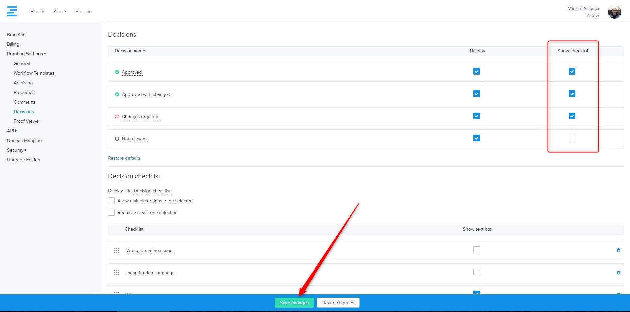The height and width of the screenshot is (312, 630).
Task: Go to Workflow Templates settings
Action: coord(34,73)
